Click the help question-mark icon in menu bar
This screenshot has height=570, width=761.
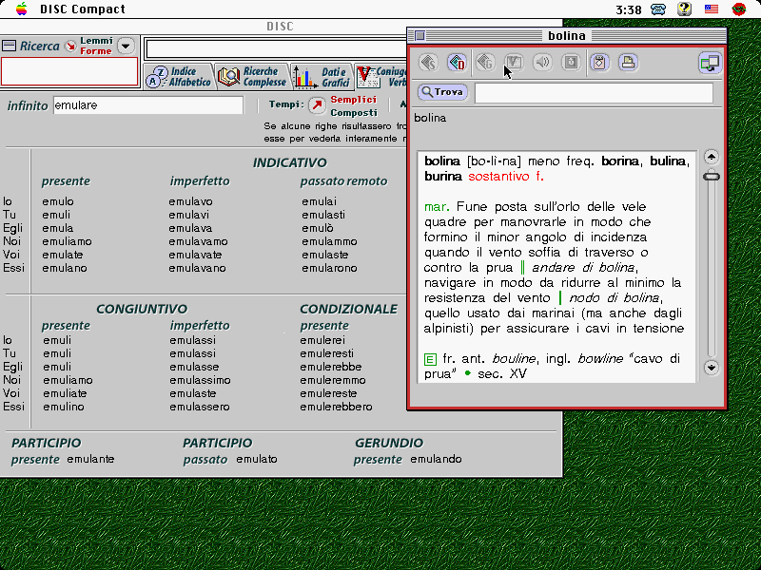point(684,9)
